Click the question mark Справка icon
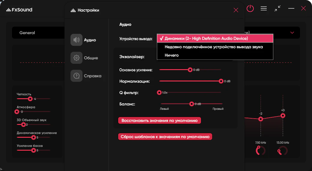 click(x=76, y=76)
